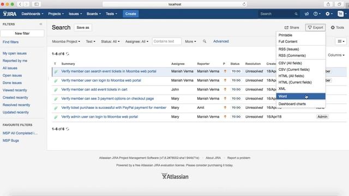Expand the Assignee: All dropdown
Viewport: 349px width, 196px height.
[x=137, y=41]
